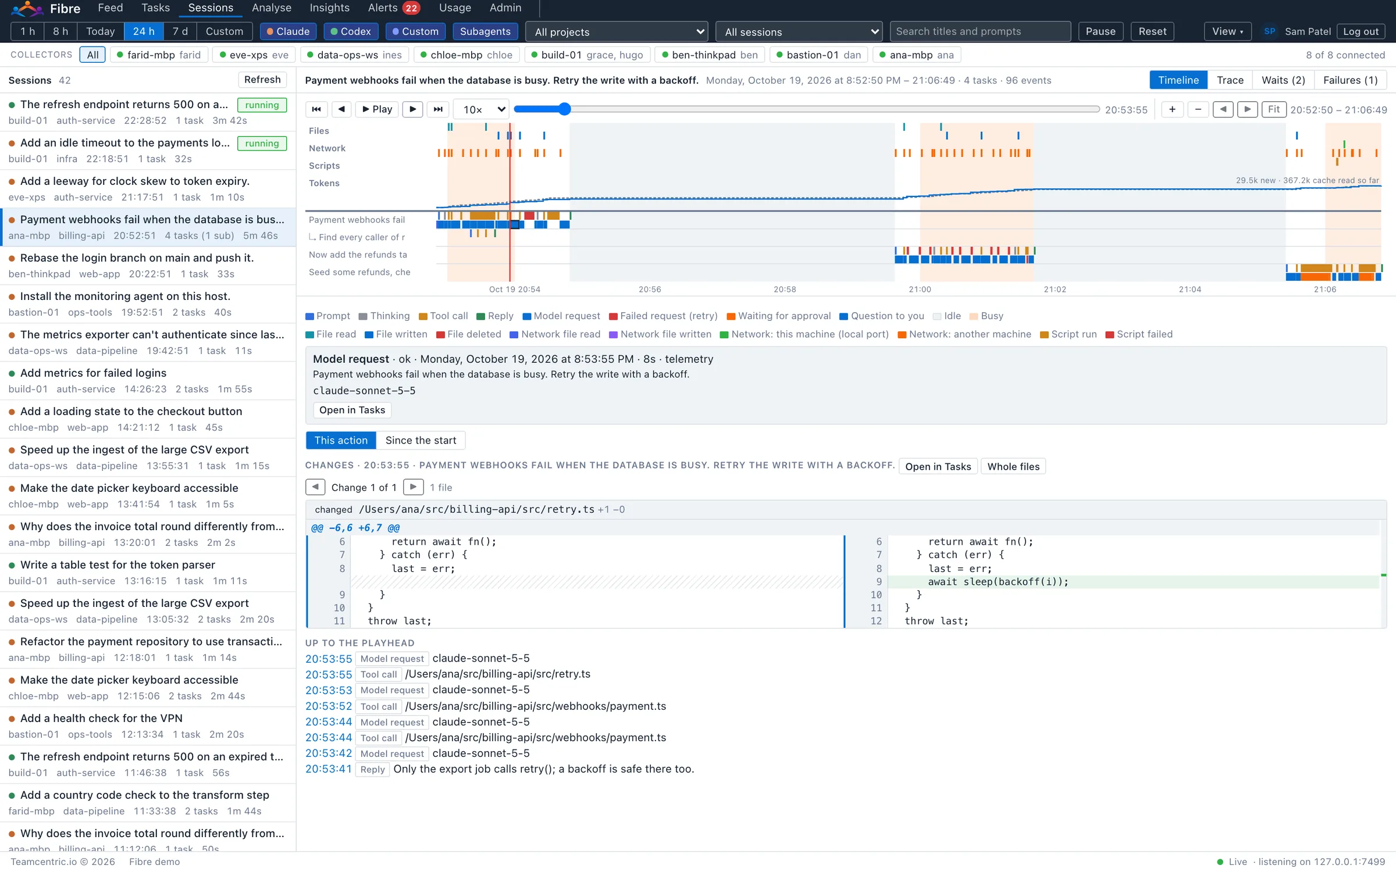Select the Today time range

pos(100,31)
